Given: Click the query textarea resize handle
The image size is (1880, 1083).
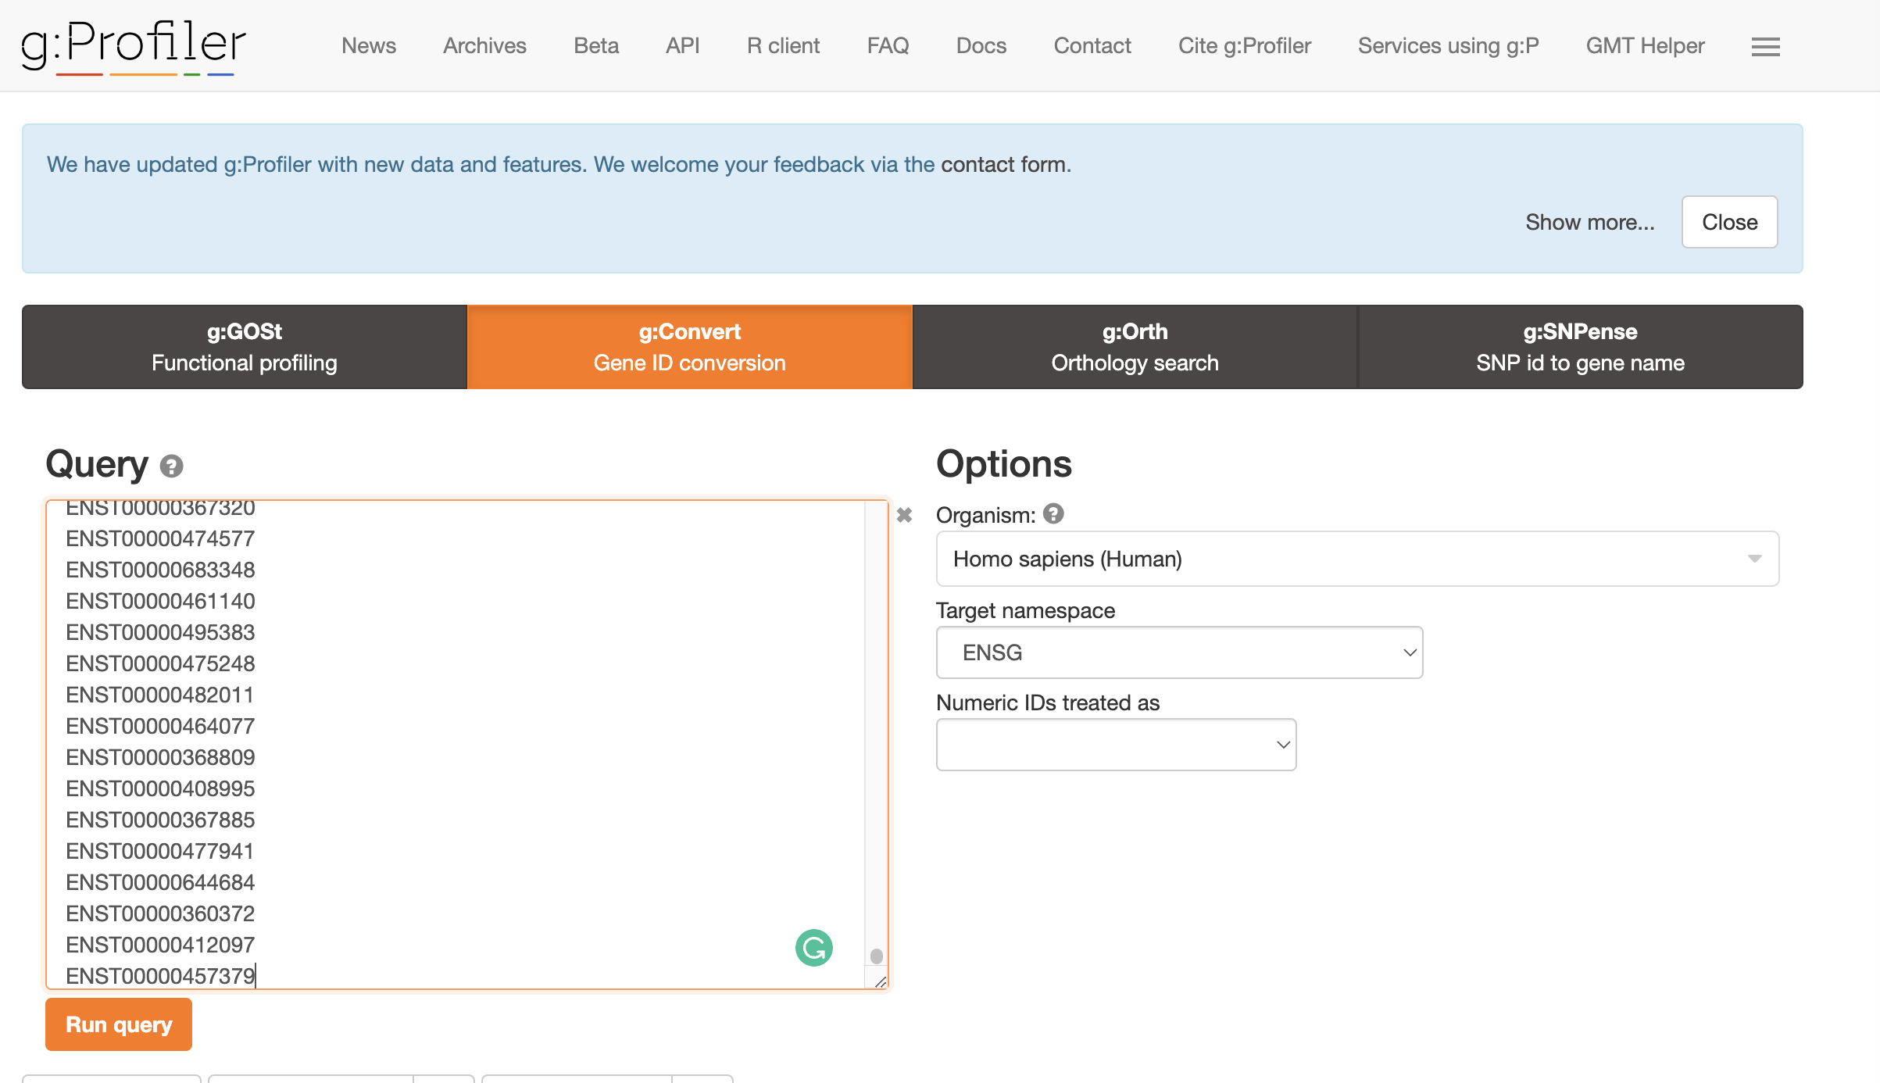Looking at the screenshot, I should point(880,981).
